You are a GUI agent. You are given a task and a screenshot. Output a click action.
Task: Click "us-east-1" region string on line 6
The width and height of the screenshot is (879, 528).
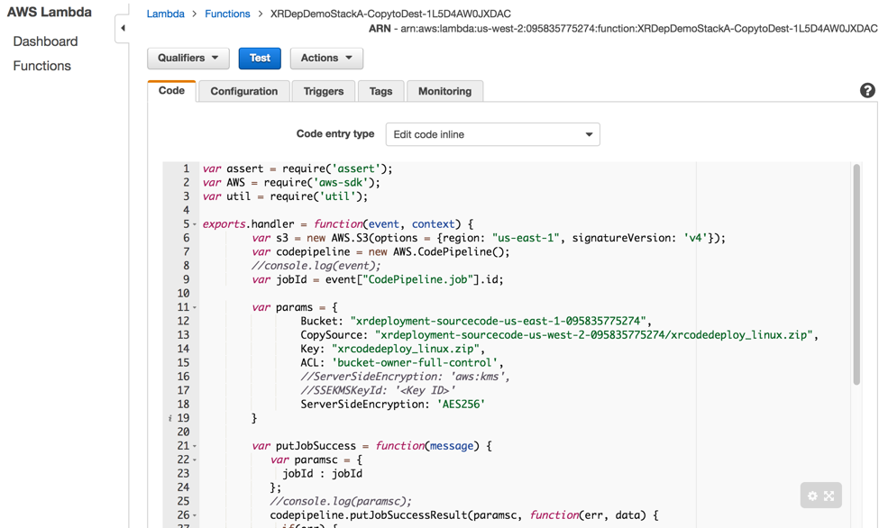click(x=526, y=238)
